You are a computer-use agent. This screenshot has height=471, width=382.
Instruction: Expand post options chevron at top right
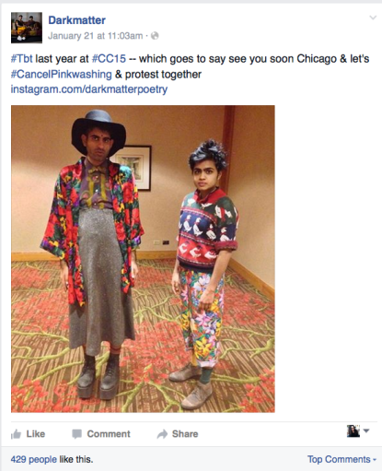point(373,18)
